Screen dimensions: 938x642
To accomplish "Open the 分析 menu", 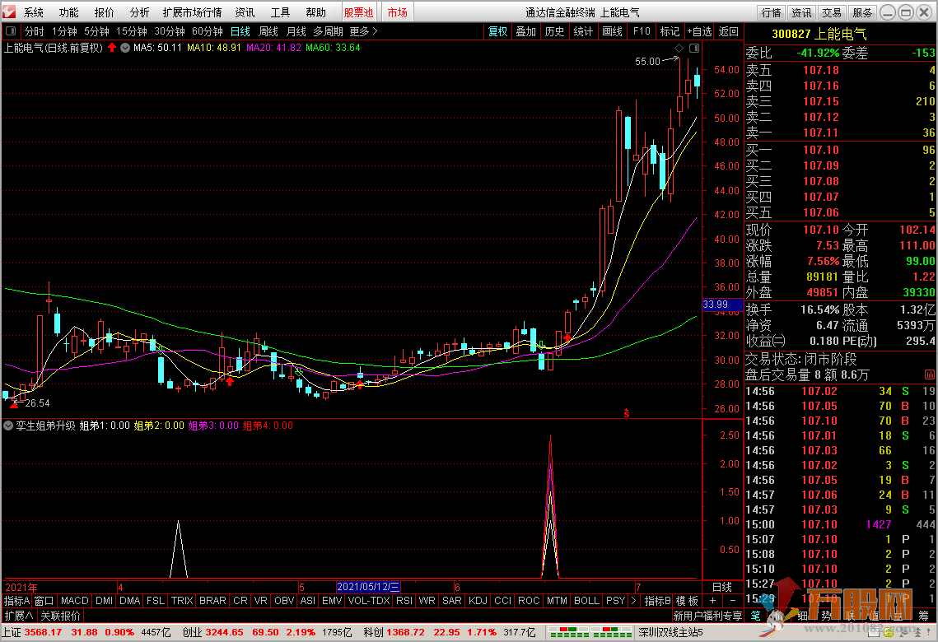I will [x=139, y=12].
